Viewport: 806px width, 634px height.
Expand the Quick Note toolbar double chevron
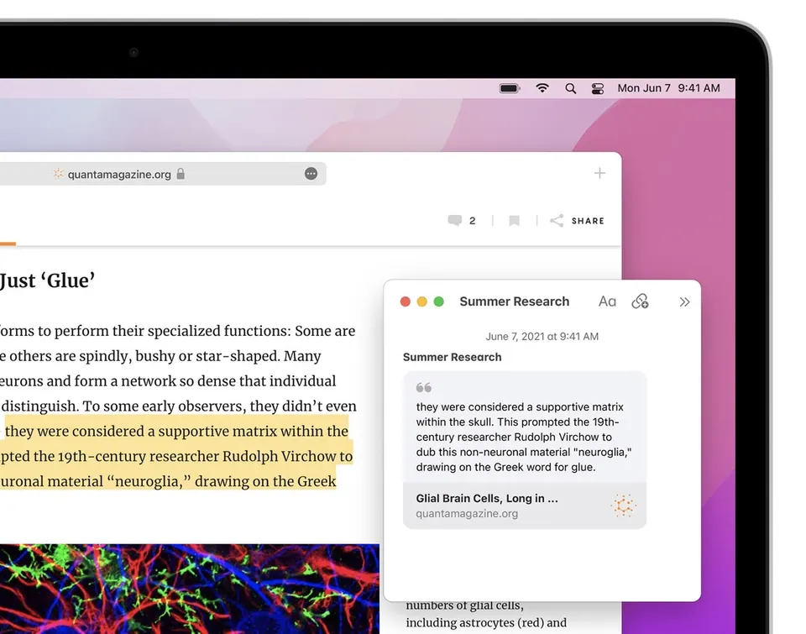click(684, 301)
